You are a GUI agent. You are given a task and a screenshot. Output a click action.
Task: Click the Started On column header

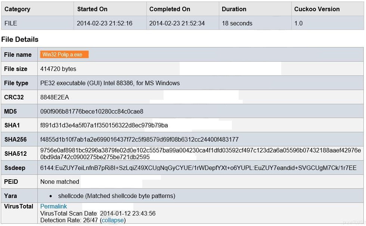(92, 9)
